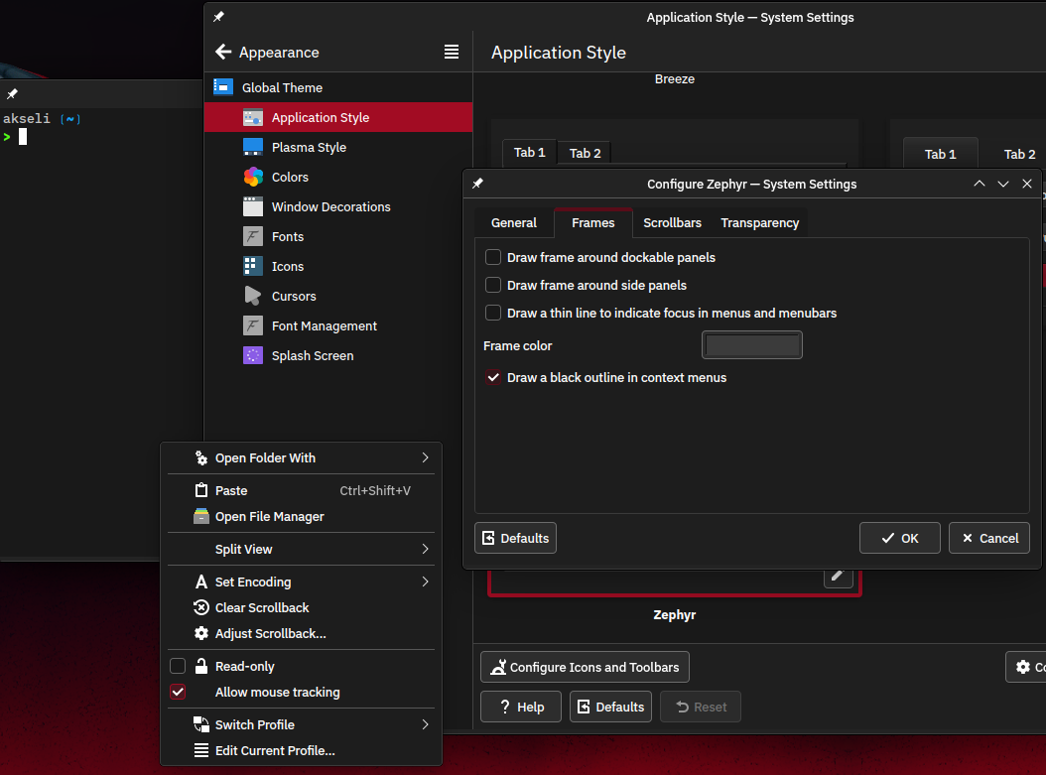Screen dimensions: 1046x775
Task: Pin the Configure Zephyr dialog
Action: (477, 184)
